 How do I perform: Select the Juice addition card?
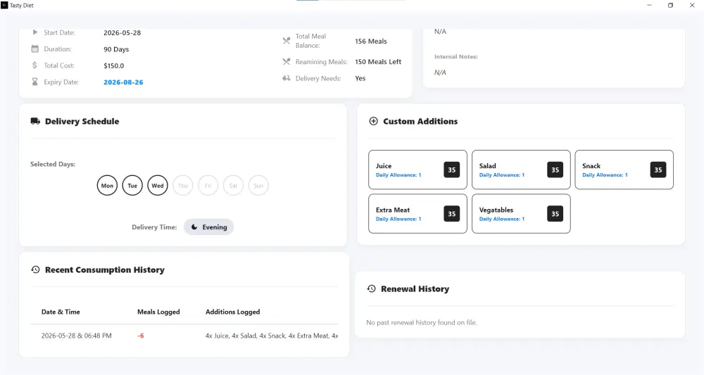click(x=417, y=170)
